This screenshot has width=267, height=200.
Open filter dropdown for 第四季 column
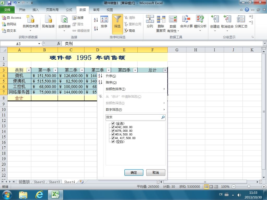click(x=135, y=70)
